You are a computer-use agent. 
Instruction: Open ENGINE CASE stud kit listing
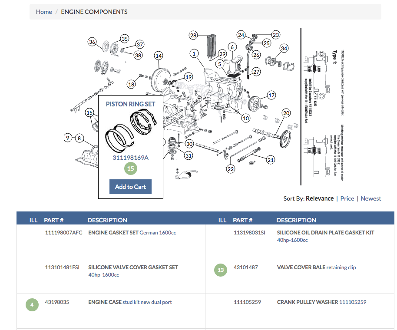click(x=130, y=302)
